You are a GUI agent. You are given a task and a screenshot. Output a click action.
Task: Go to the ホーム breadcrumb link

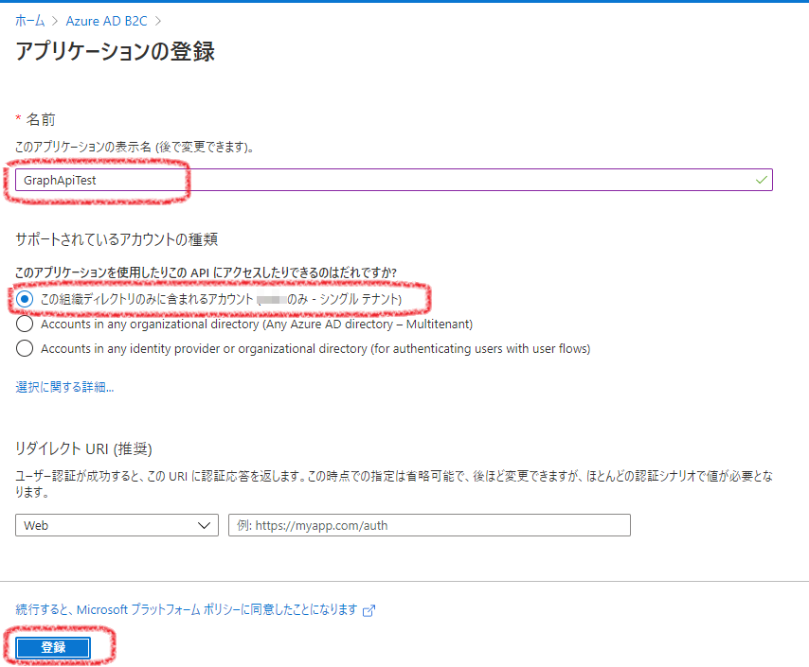(30, 21)
